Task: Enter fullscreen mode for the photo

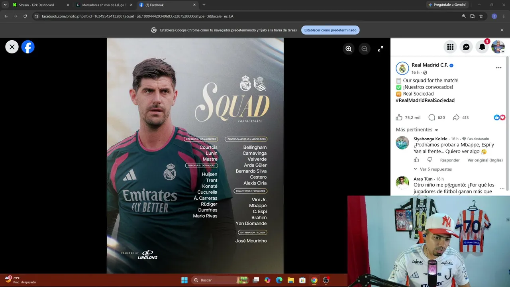Action: pos(381,49)
